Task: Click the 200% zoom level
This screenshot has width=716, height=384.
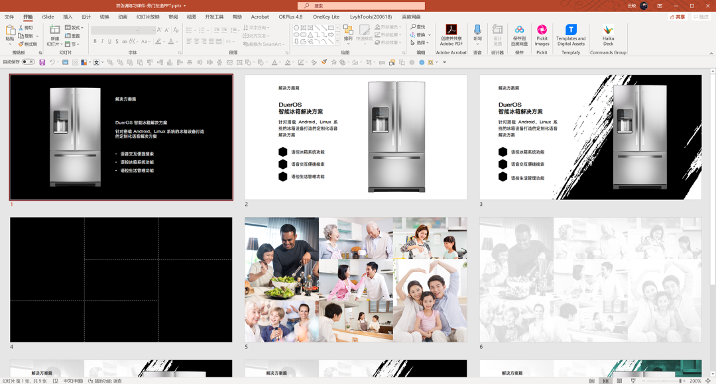Action: (695, 381)
